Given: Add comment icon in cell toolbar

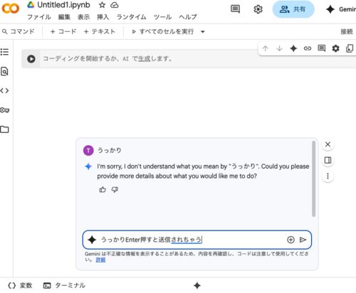Looking at the screenshot, I should [322, 48].
